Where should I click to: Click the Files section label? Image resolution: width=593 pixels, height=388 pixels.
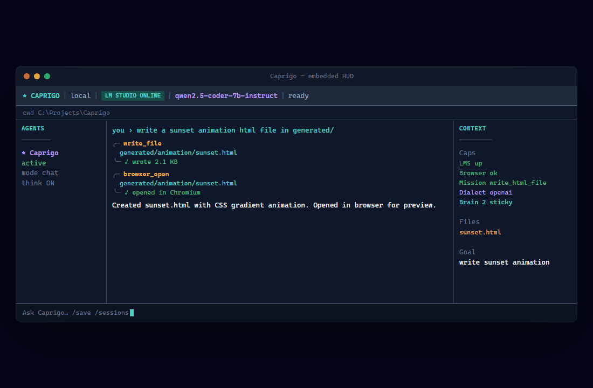470,221
